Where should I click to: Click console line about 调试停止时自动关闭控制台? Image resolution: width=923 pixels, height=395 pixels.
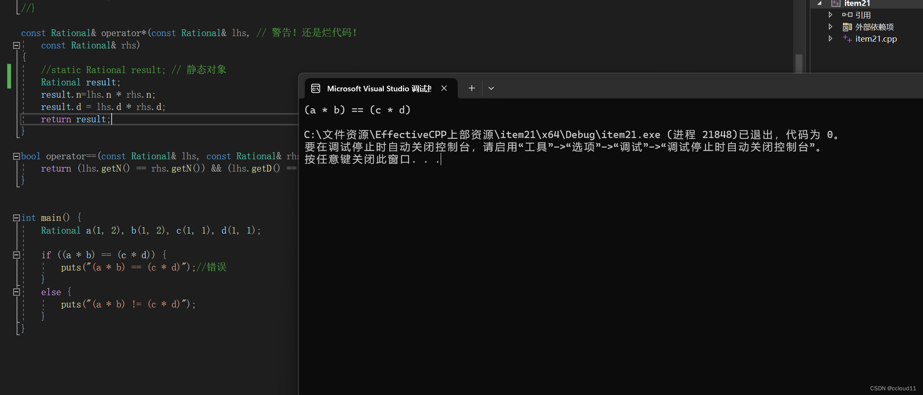click(564, 147)
